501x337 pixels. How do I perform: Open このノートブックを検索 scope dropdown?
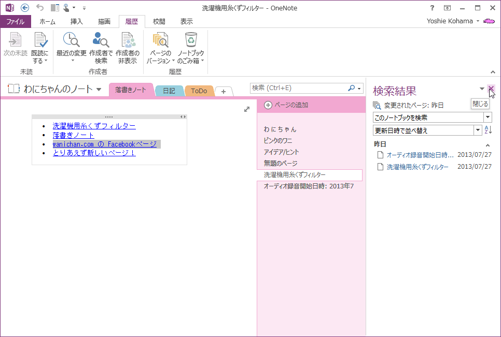click(x=488, y=118)
